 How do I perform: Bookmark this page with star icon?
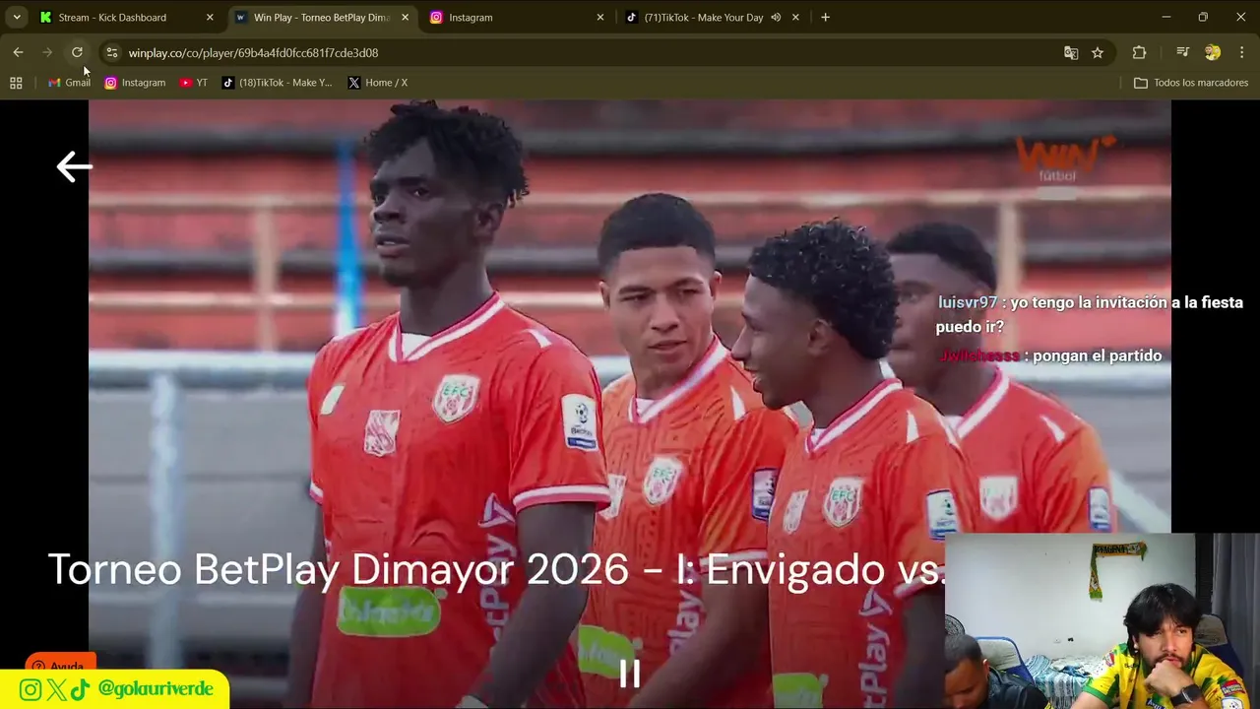pos(1098,52)
